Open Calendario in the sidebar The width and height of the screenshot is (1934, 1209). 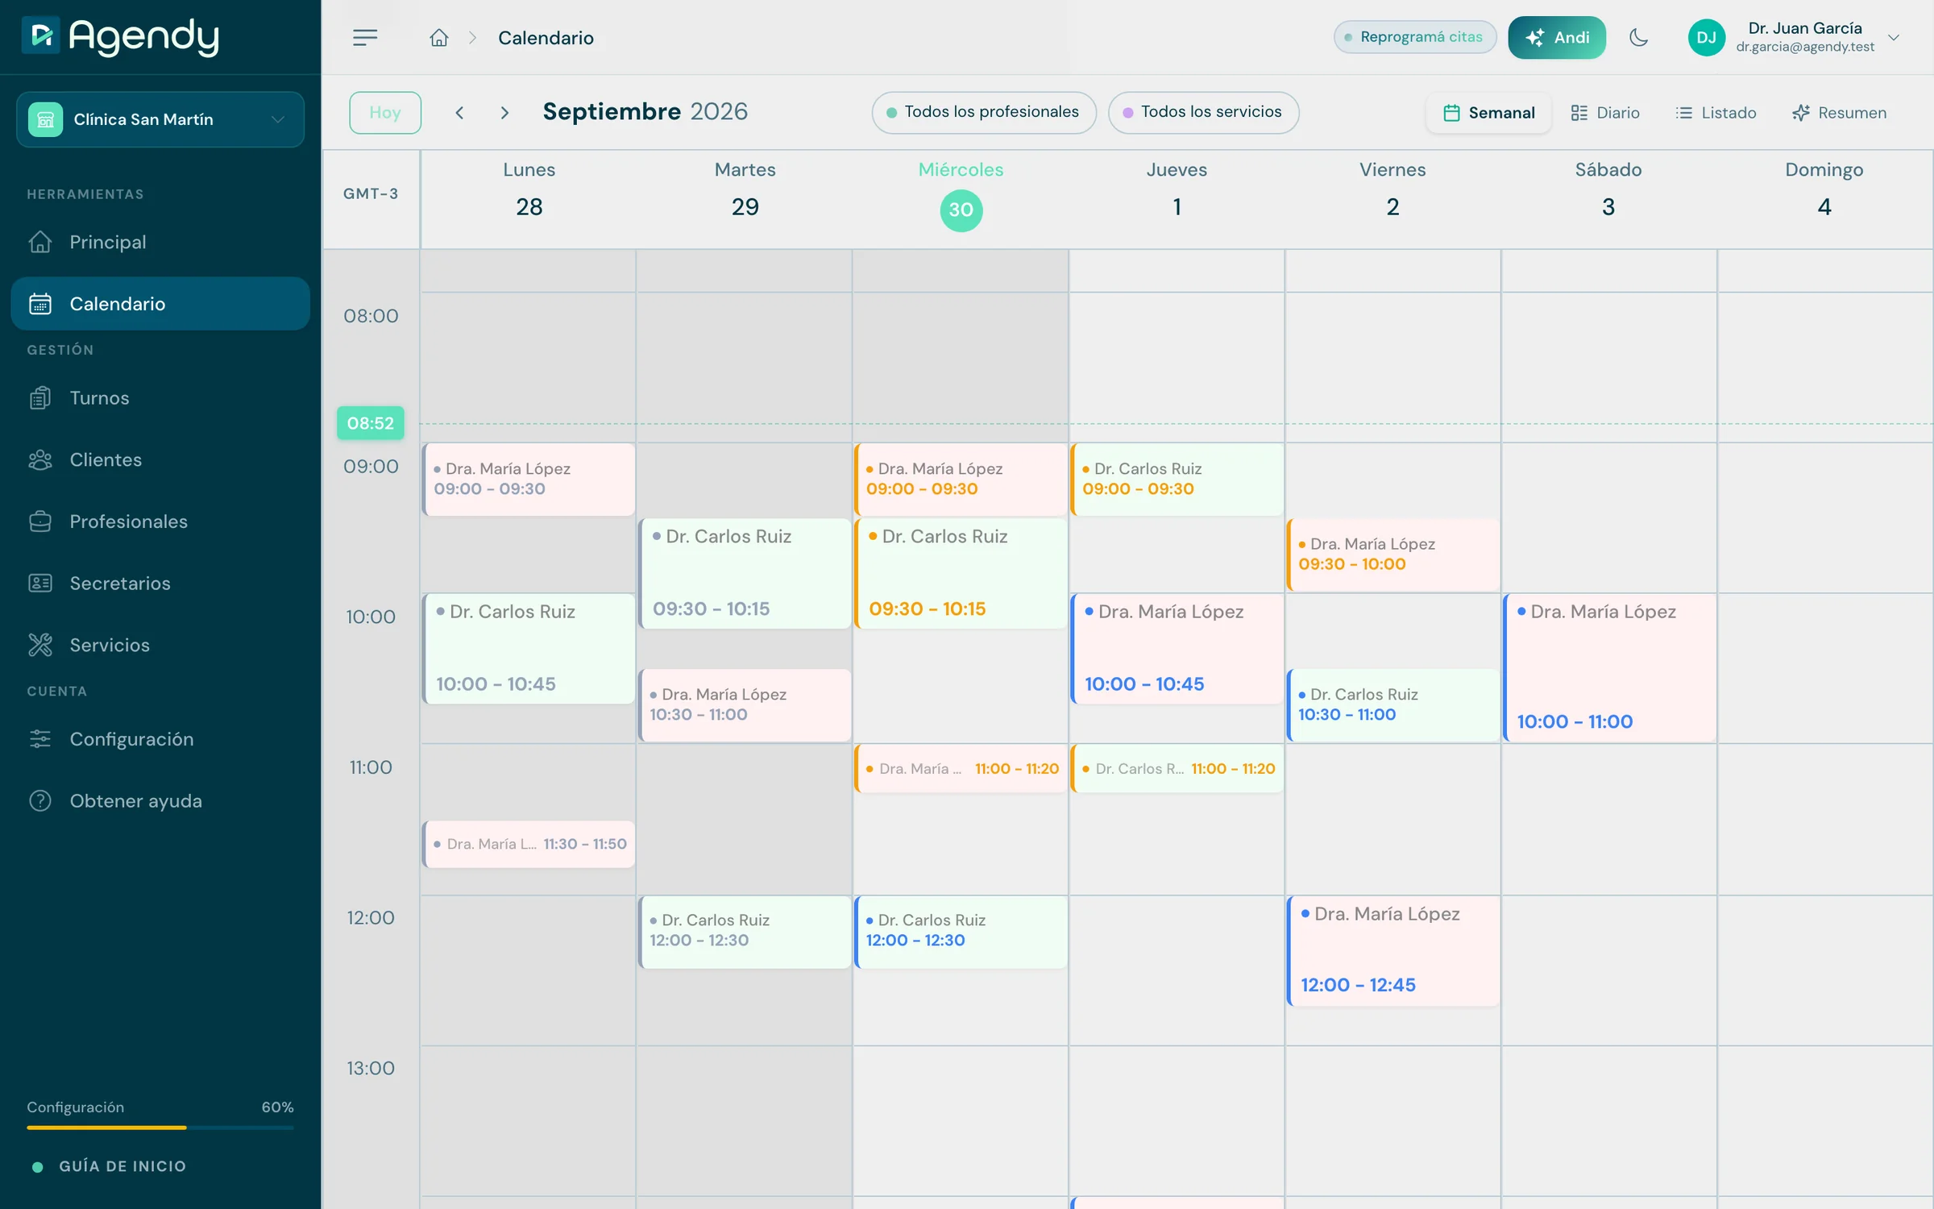click(x=160, y=304)
